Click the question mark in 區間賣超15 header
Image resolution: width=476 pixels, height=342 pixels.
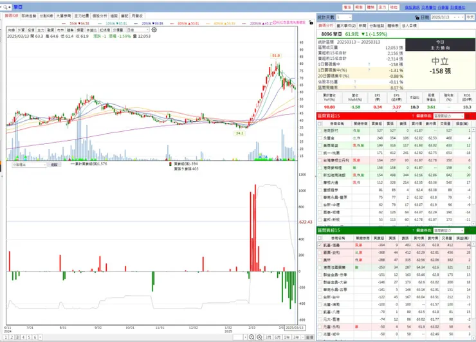pos(413,231)
